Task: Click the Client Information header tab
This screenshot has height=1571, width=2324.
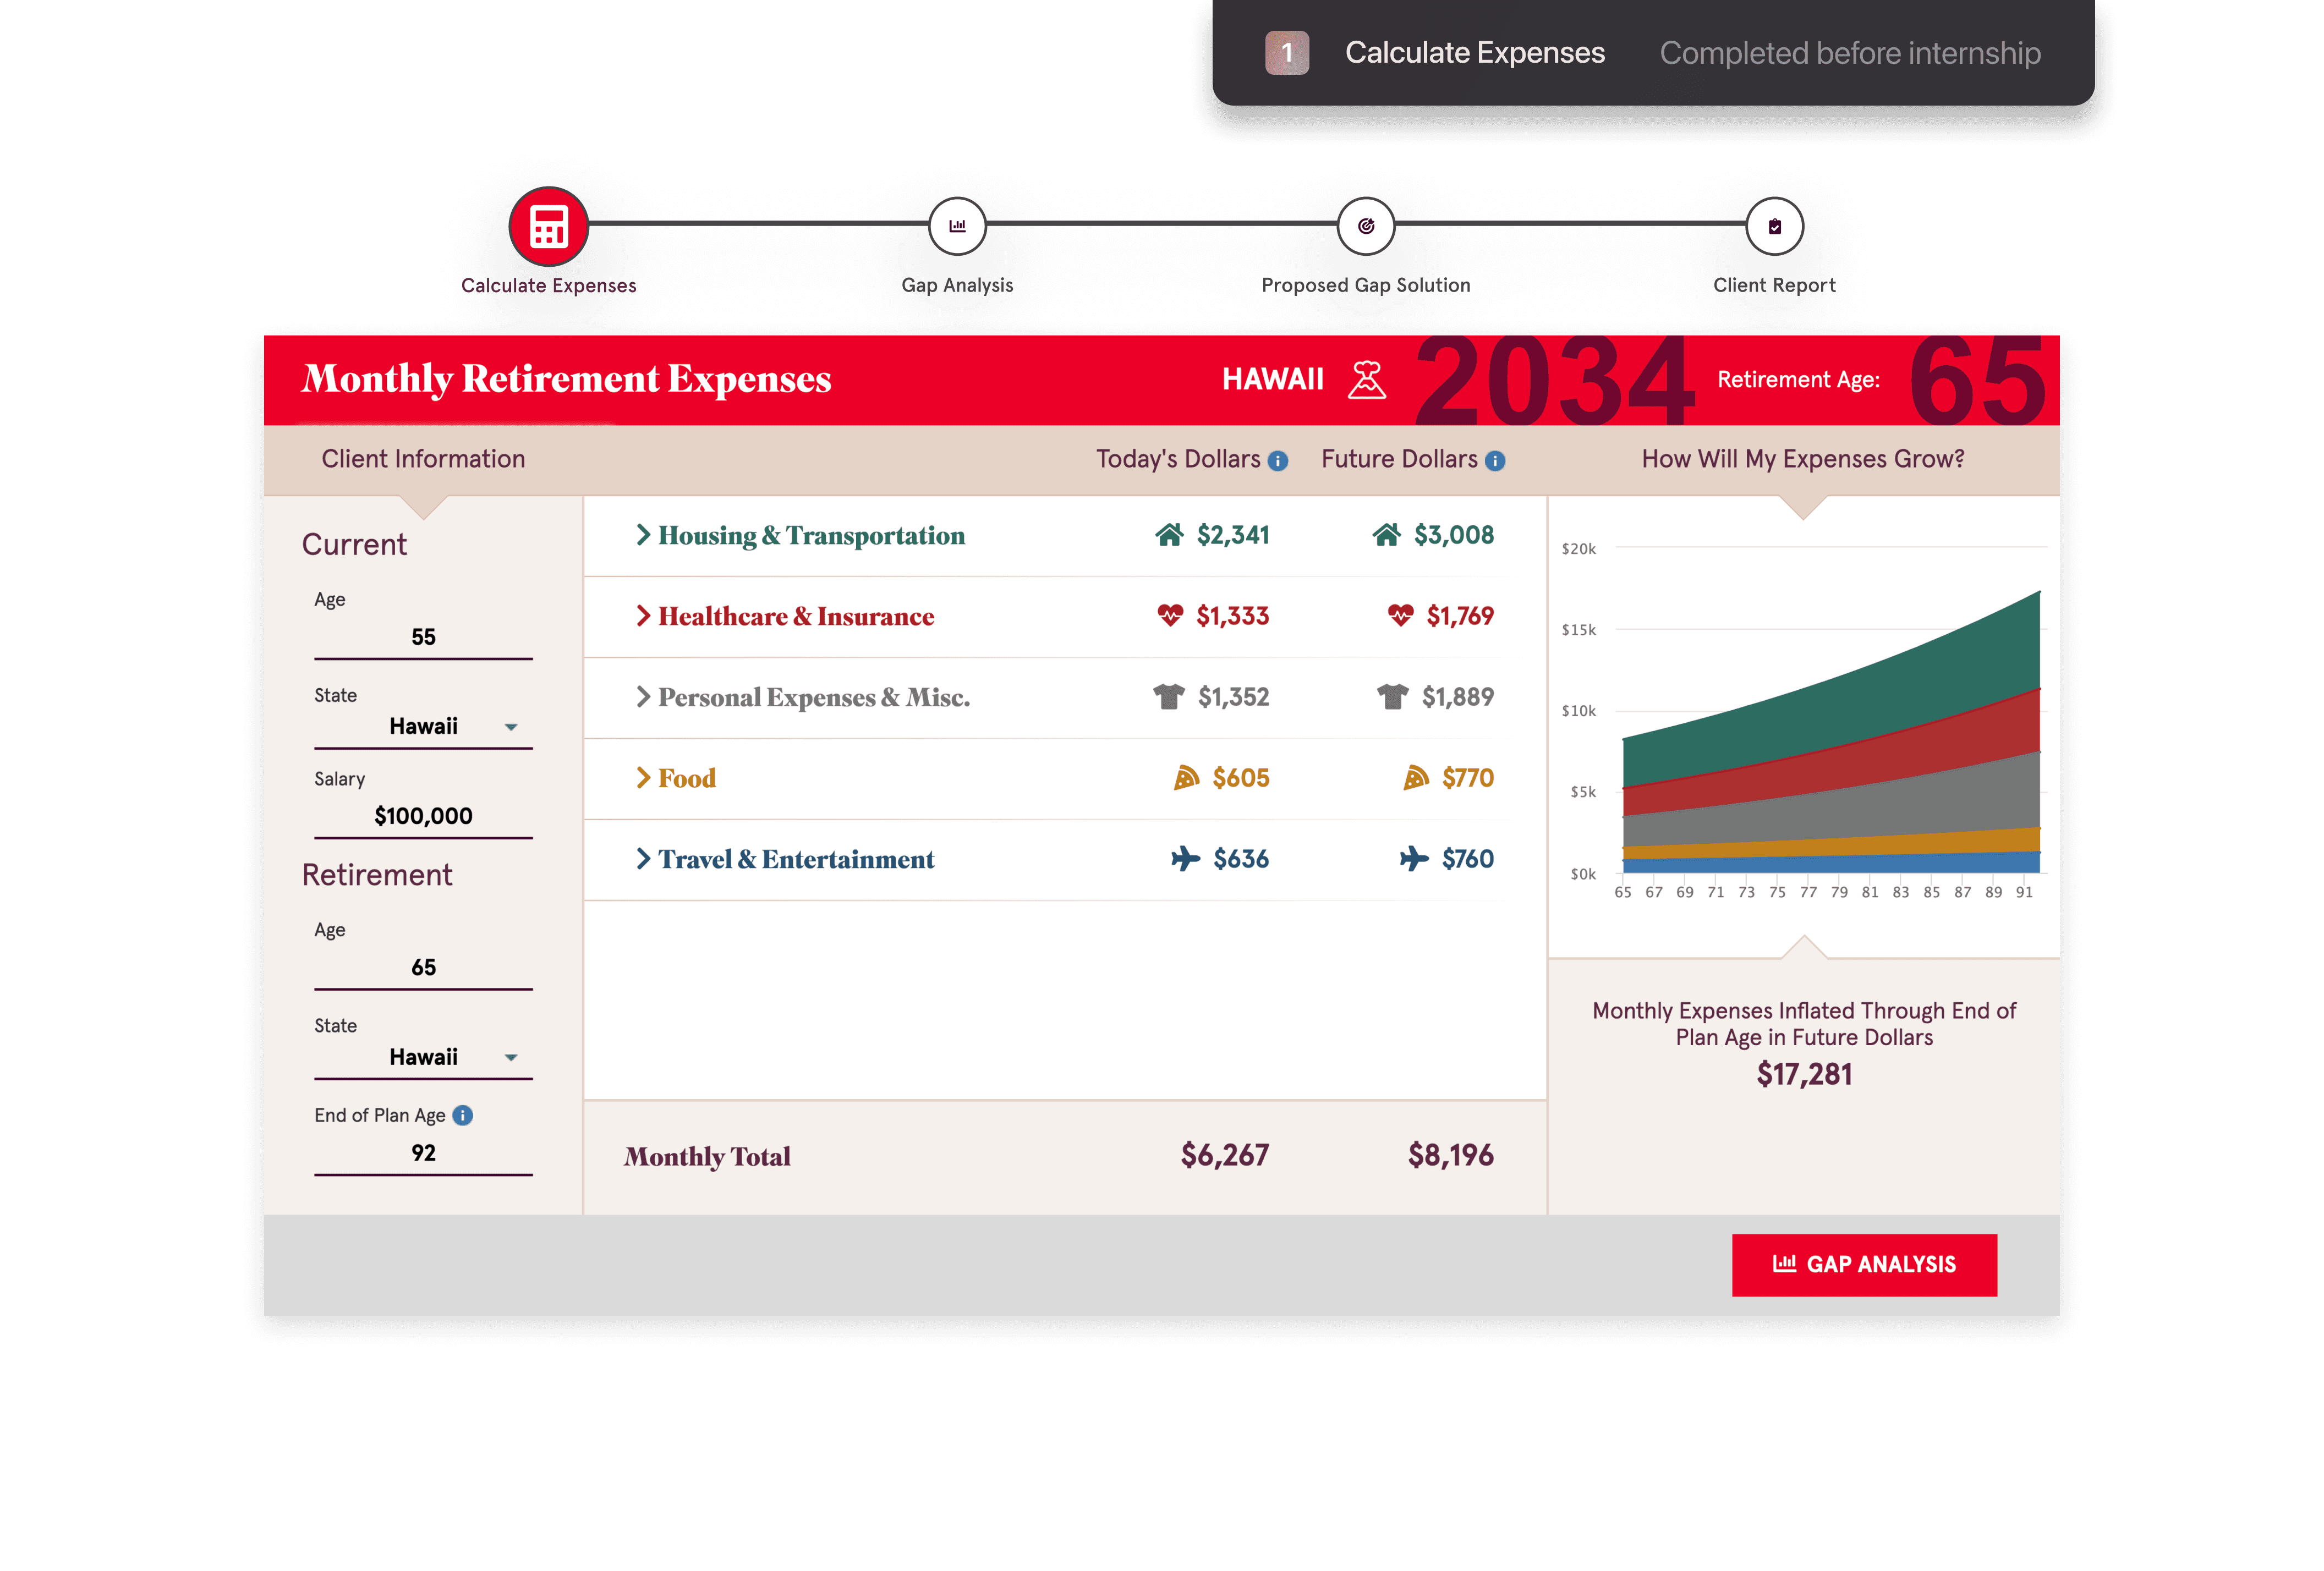Action: point(423,459)
